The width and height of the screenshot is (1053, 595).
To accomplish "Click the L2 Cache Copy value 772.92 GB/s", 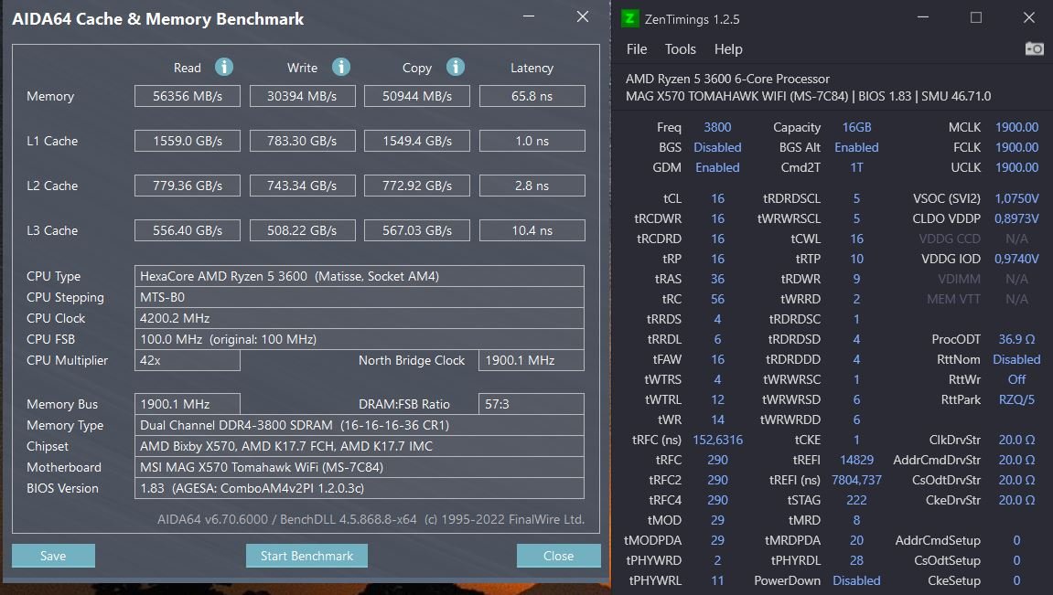I will (417, 186).
